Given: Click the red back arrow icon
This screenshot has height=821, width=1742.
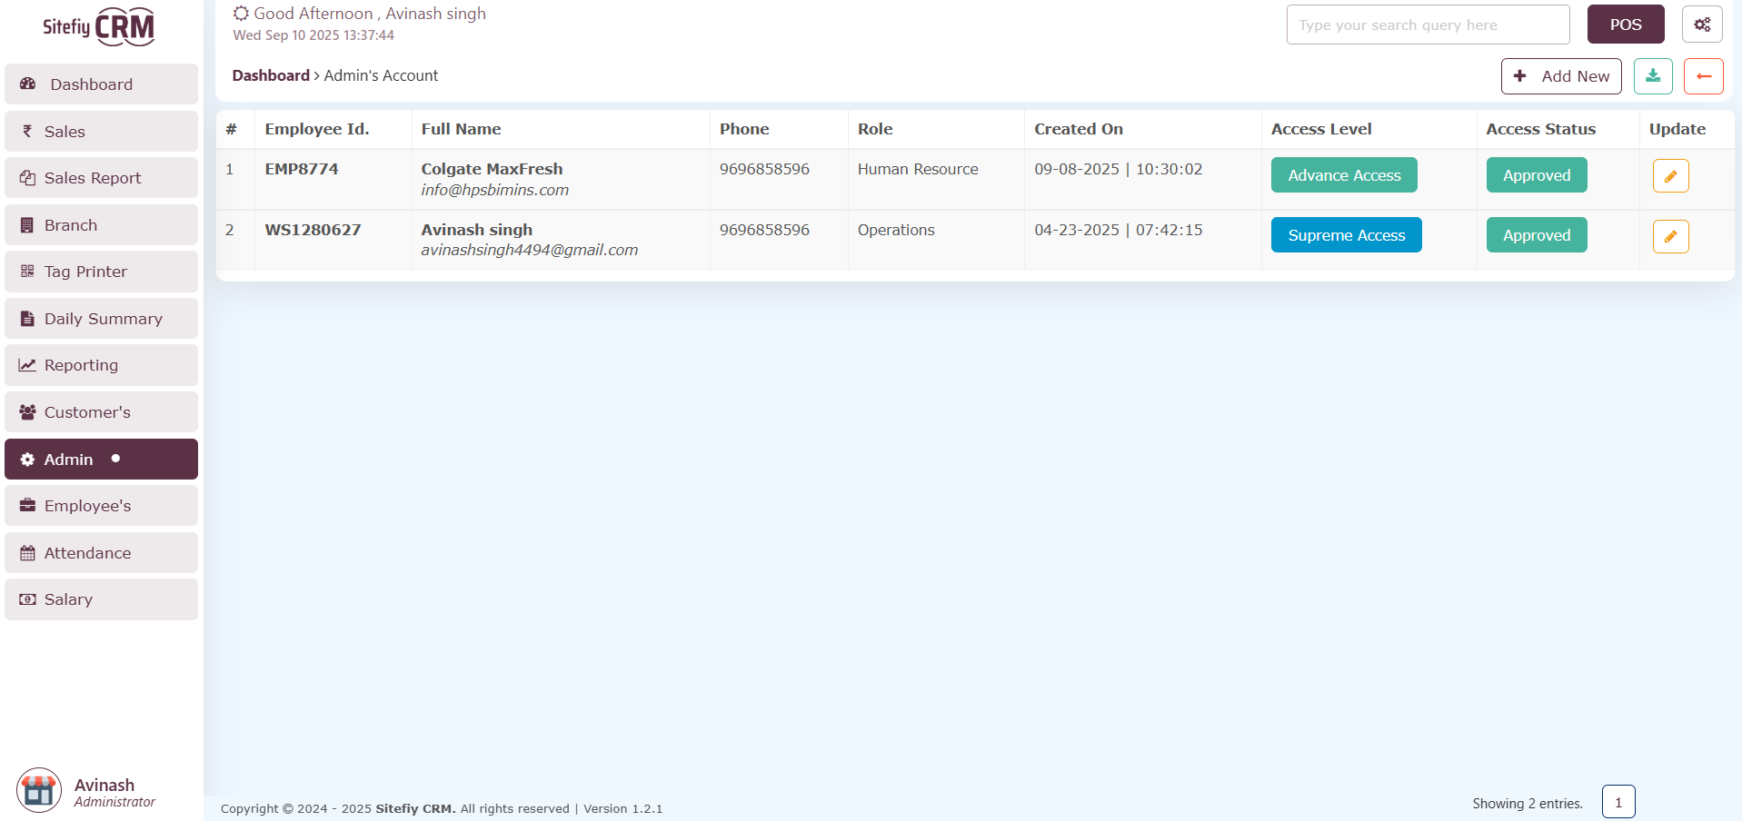Looking at the screenshot, I should point(1703,76).
